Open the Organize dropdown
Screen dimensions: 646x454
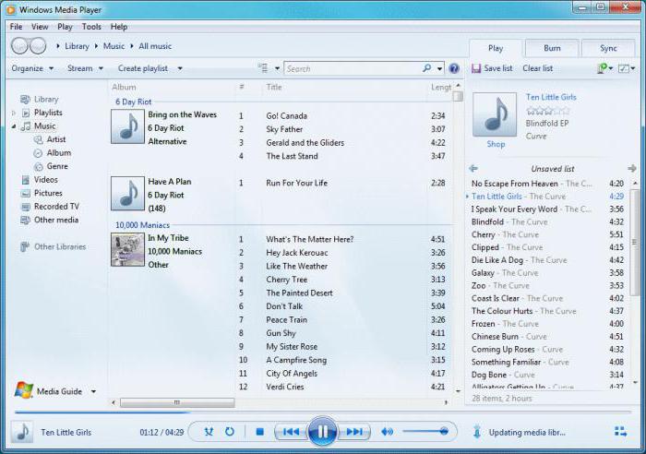tap(32, 68)
